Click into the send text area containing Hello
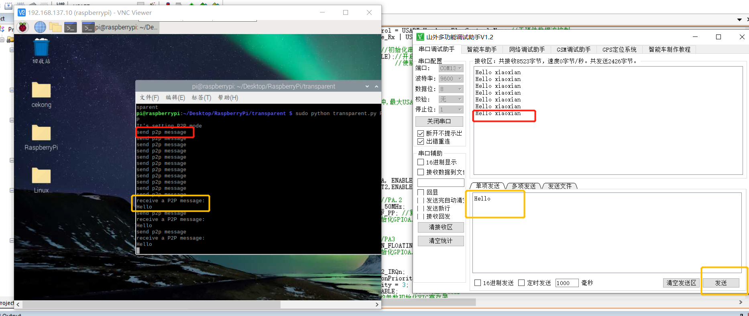749x316 pixels. tap(607, 233)
